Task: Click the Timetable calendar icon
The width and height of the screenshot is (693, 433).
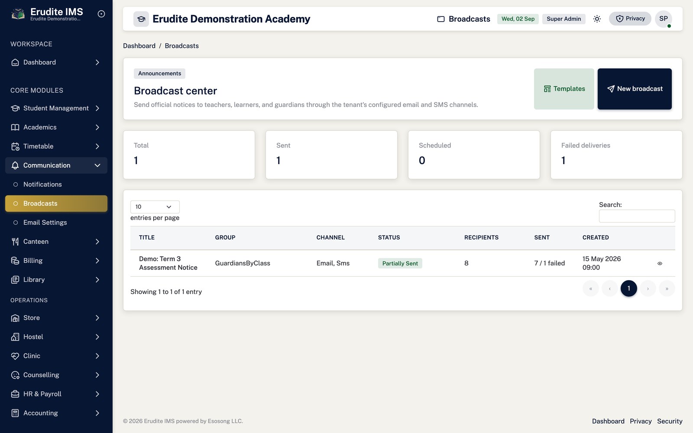Action: click(15, 146)
